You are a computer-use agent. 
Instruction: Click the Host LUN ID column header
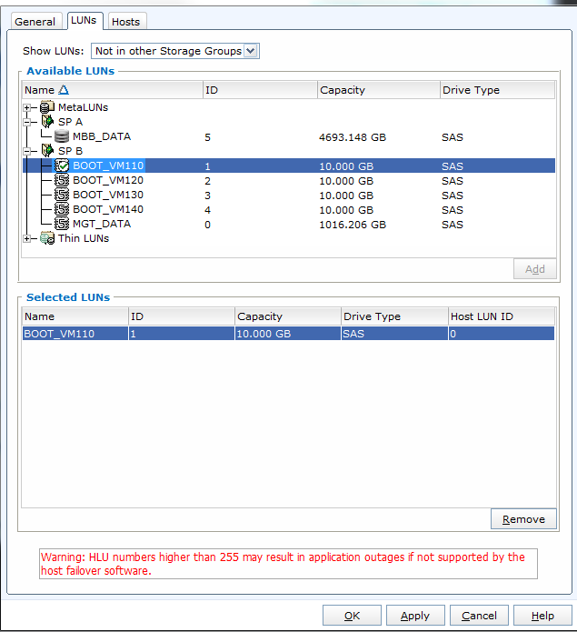(502, 316)
